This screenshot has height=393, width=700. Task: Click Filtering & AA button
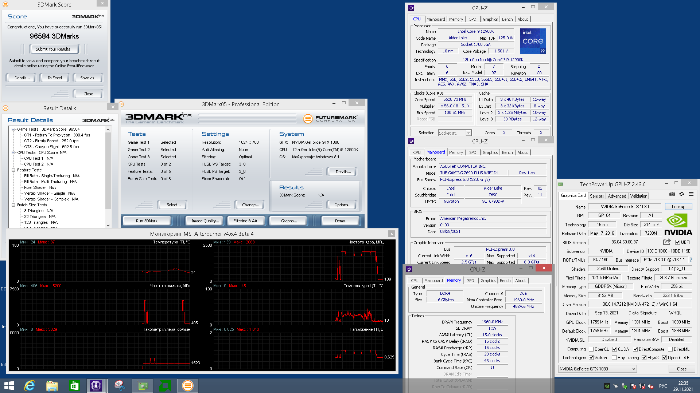click(x=247, y=221)
